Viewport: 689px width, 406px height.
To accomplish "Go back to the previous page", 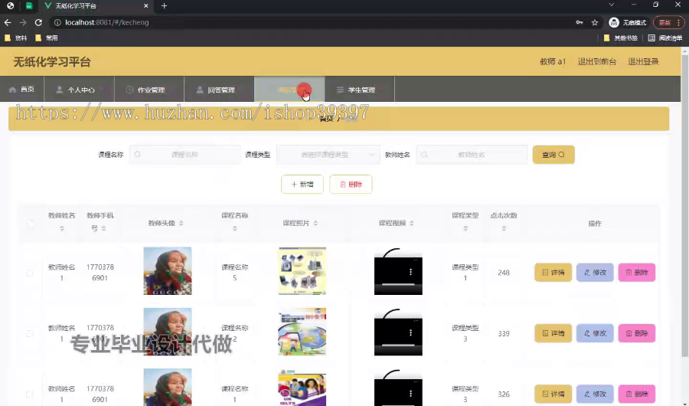I will (8, 22).
